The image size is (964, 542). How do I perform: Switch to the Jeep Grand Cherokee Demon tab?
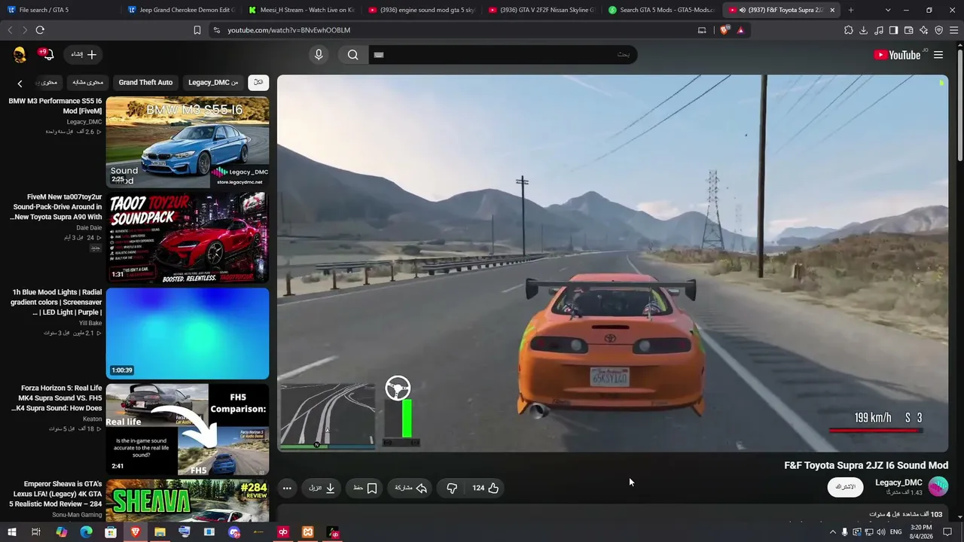click(x=181, y=10)
